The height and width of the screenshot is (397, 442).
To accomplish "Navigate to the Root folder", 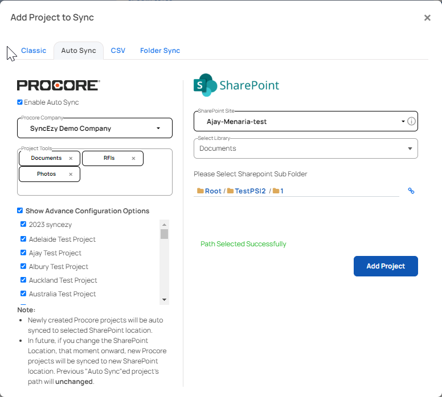I will (213, 191).
